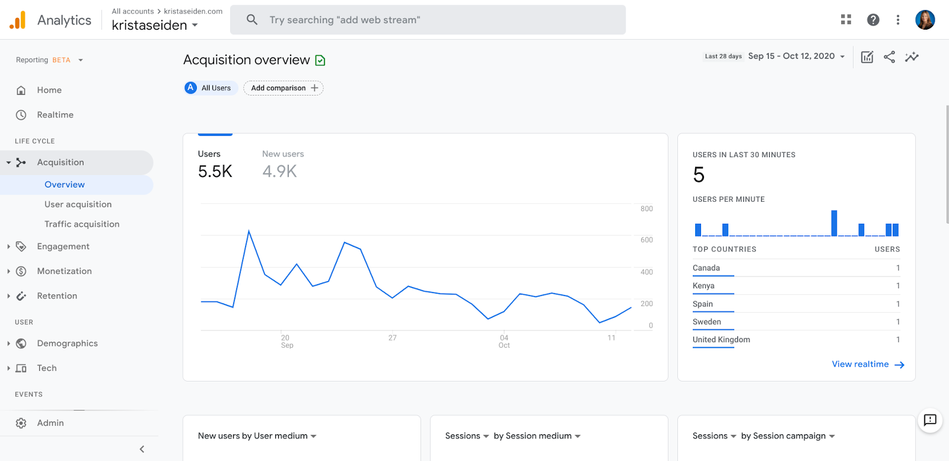Click the user profile avatar

(925, 20)
